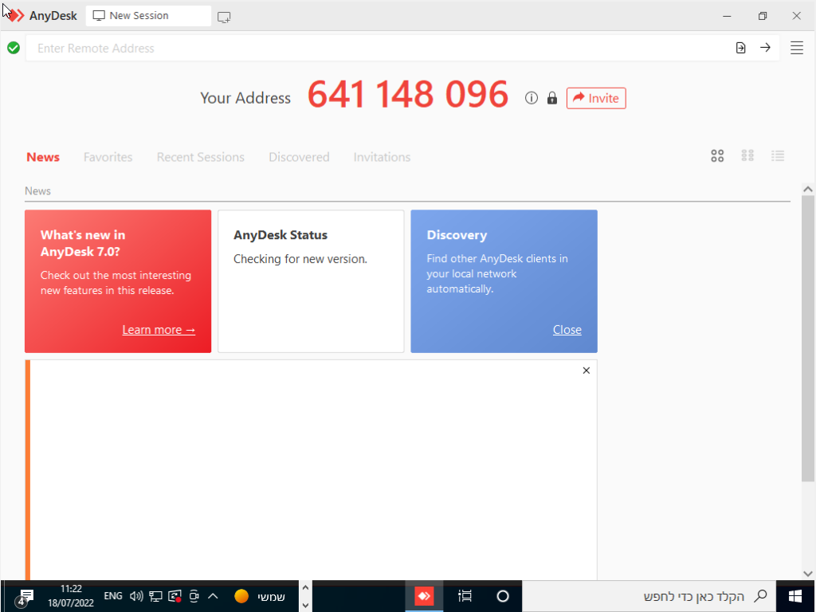This screenshot has width=816, height=612.
Task: Click the AnyDesk taskbar icon
Action: [424, 596]
